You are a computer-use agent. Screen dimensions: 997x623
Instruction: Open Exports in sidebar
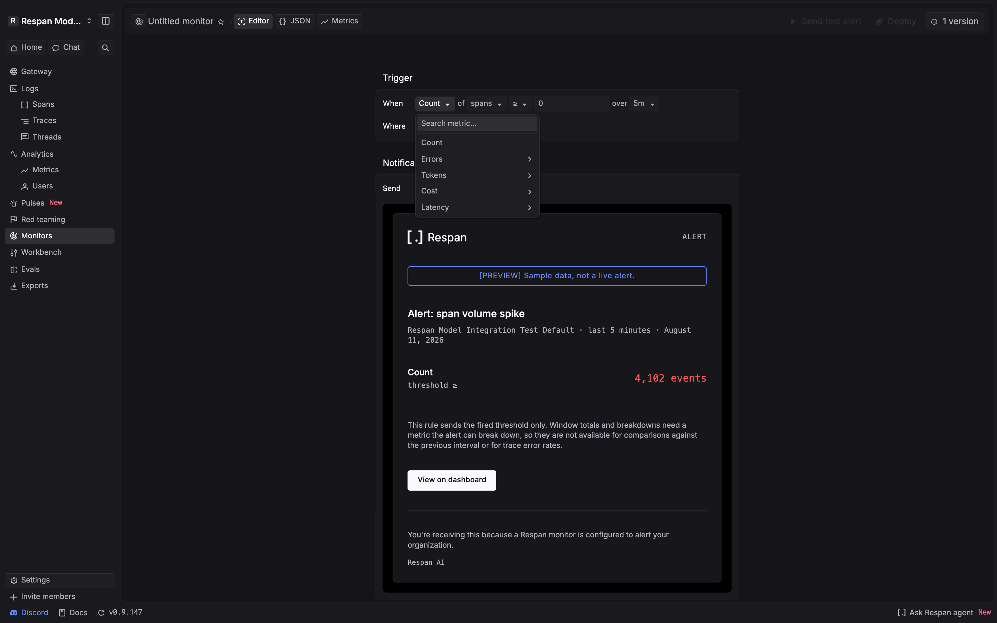tap(59, 286)
